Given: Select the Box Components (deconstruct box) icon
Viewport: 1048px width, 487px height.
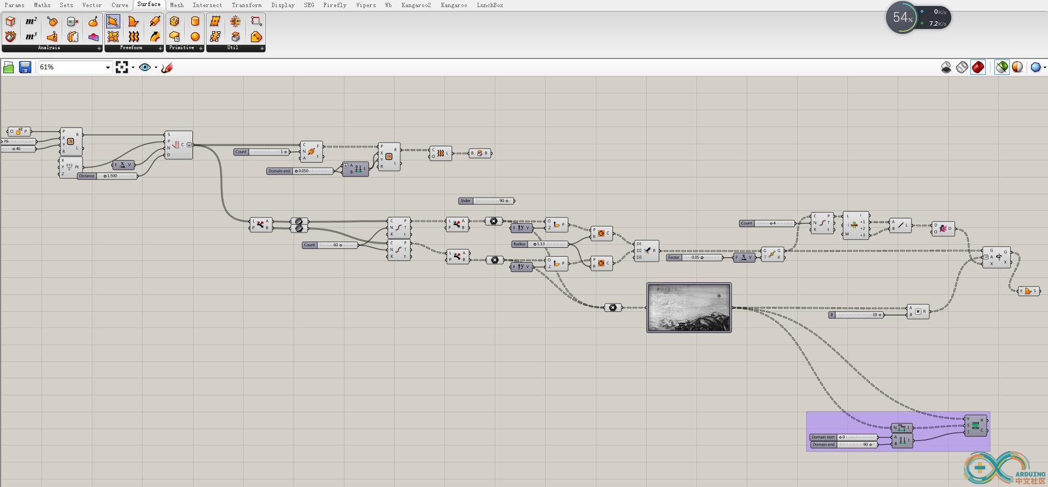Looking at the screenshot, I should (10, 21).
